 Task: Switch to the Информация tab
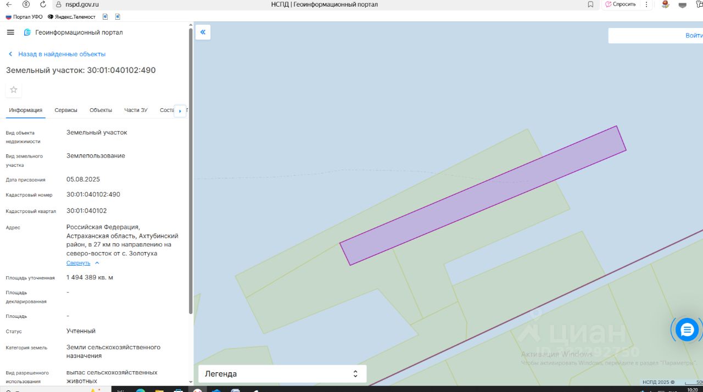pos(25,110)
